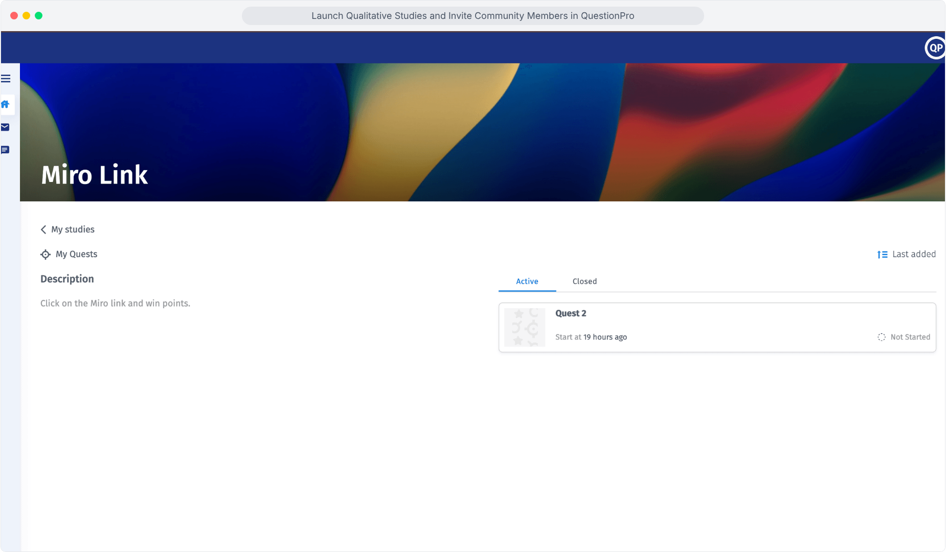The image size is (946, 552).
Task: Click the Quest 2 thumbnail image
Action: point(525,327)
